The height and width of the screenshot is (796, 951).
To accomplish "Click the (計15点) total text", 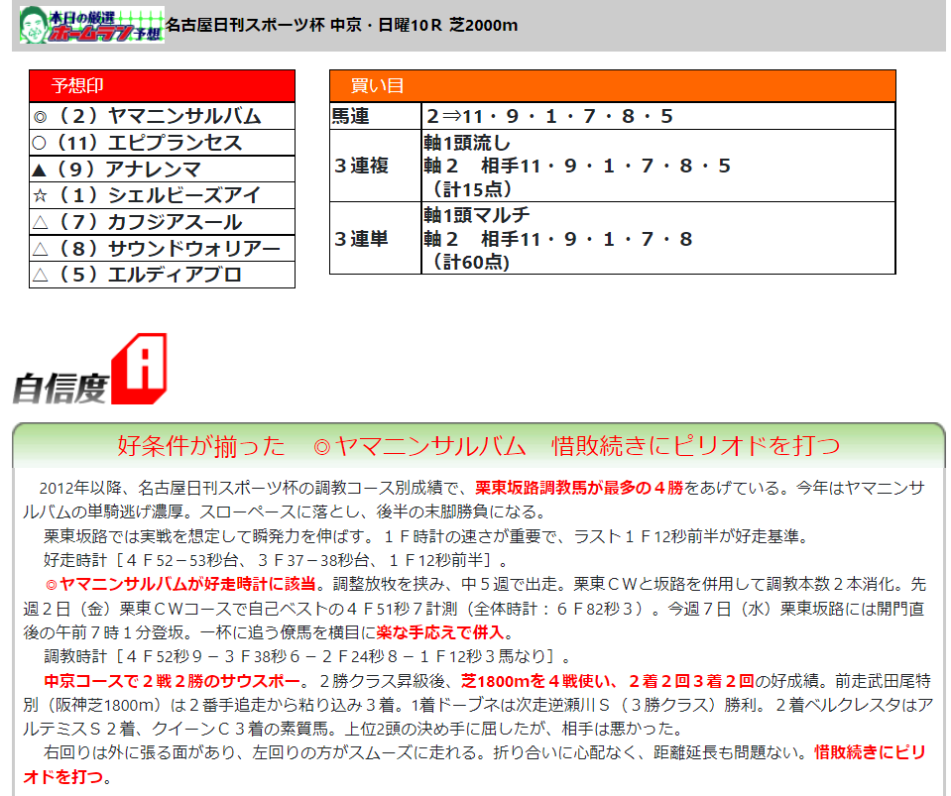I will (x=471, y=189).
